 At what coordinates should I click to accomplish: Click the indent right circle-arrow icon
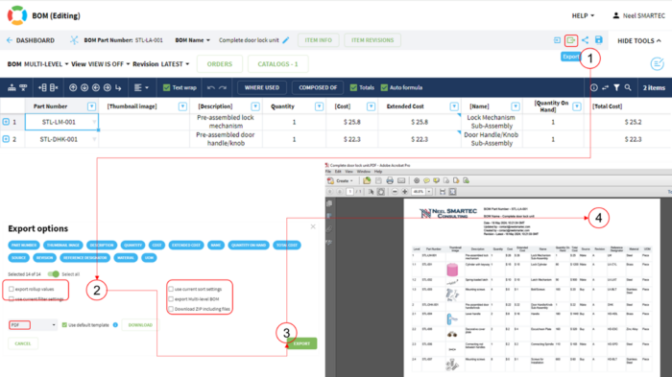coord(108,88)
